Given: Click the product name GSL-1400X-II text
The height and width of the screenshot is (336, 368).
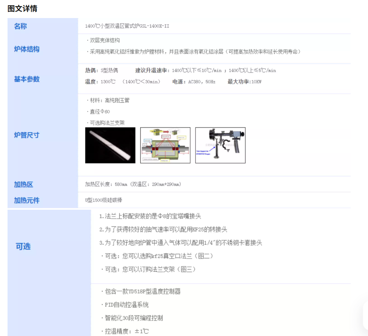Looking at the screenshot, I should (x=127, y=26).
